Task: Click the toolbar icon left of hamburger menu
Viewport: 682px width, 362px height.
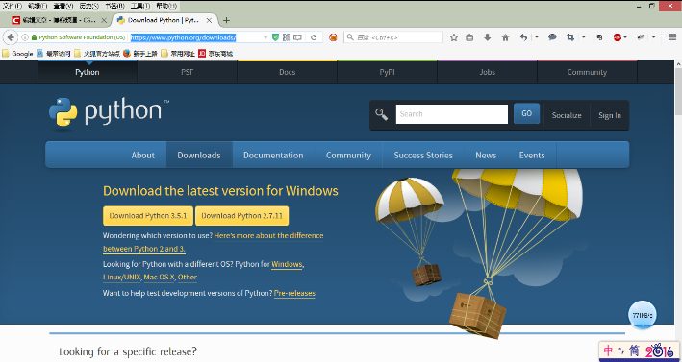Action: pos(641,37)
